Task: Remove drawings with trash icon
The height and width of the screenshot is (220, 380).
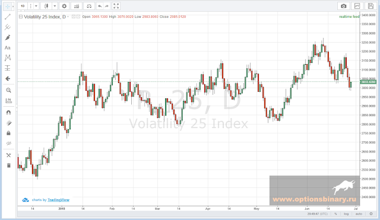Action: (8, 165)
